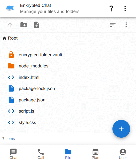
Task: Go to the User tab
Action: click(123, 154)
